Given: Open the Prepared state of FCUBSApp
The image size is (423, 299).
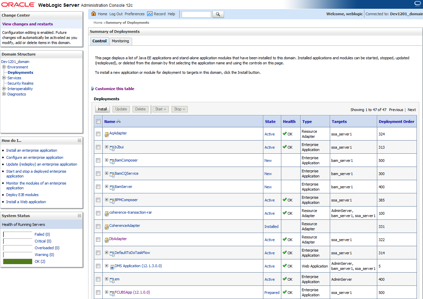Looking at the screenshot, I should click(272, 293).
